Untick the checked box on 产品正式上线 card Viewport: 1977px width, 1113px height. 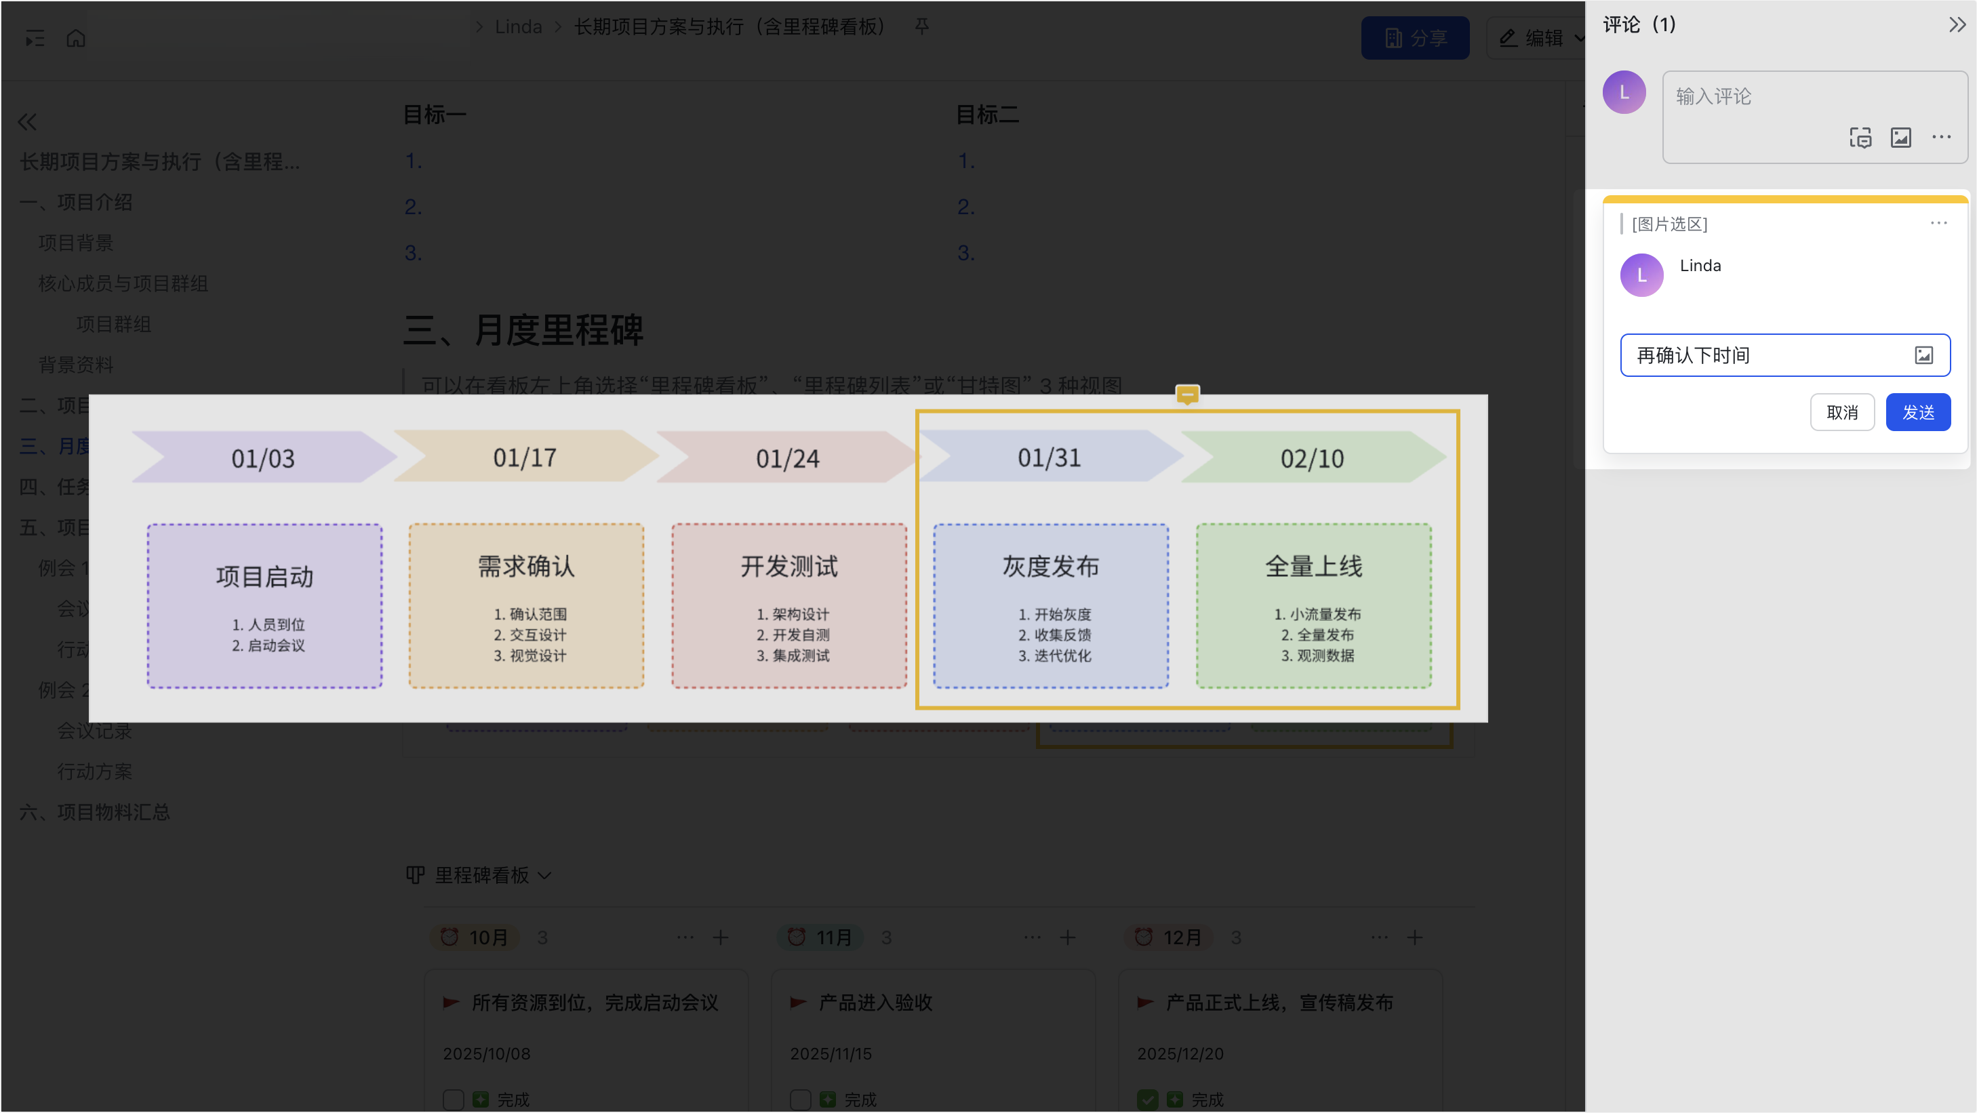point(1147,1100)
